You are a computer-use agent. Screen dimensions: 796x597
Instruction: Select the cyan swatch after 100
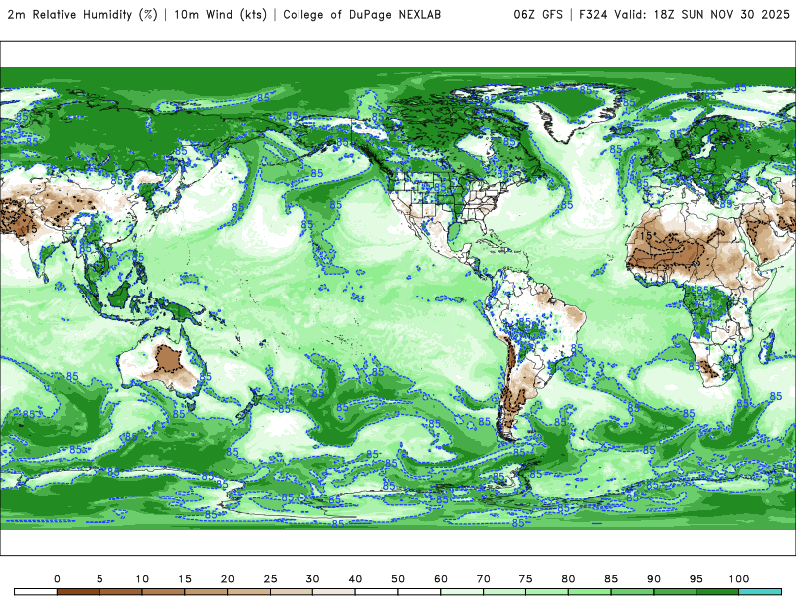760,592
